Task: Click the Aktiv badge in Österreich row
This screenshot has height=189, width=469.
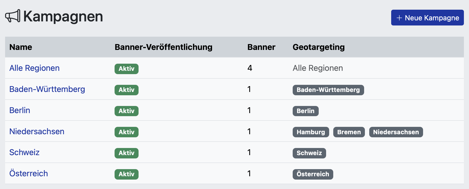Action: (126, 174)
